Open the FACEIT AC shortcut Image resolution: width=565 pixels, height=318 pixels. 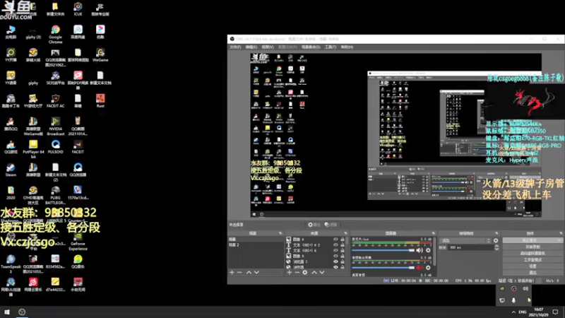[x=55, y=100]
